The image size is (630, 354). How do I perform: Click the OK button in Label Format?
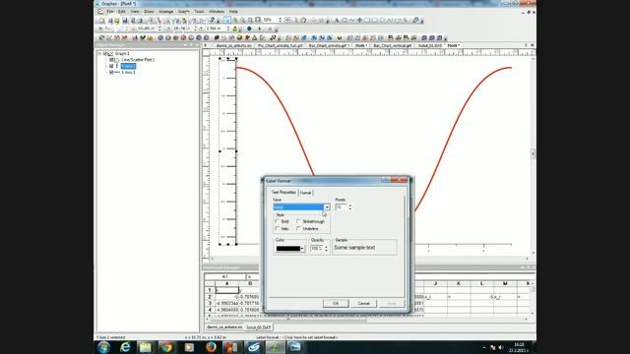336,304
